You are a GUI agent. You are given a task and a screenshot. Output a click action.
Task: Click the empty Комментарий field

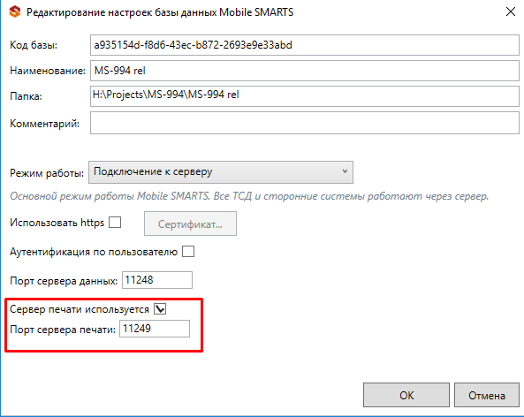pos(305,123)
